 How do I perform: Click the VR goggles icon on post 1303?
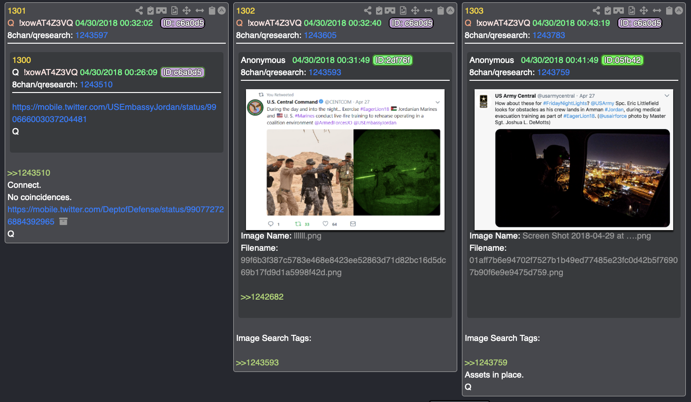tap(619, 10)
